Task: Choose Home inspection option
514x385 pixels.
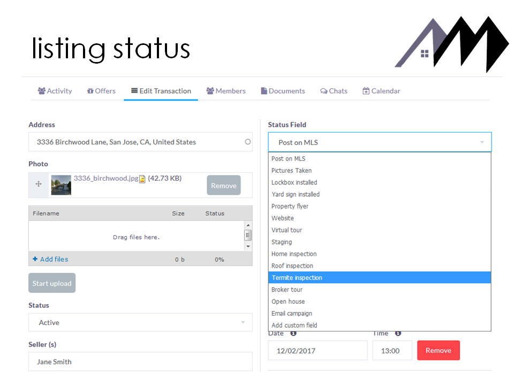Action: pyautogui.click(x=380, y=253)
